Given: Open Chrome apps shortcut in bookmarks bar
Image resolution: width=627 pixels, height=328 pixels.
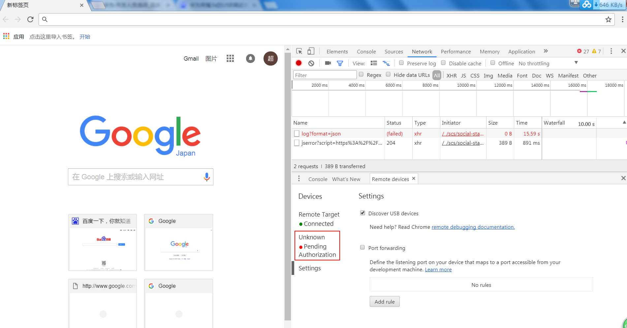Looking at the screenshot, I should click(x=14, y=37).
